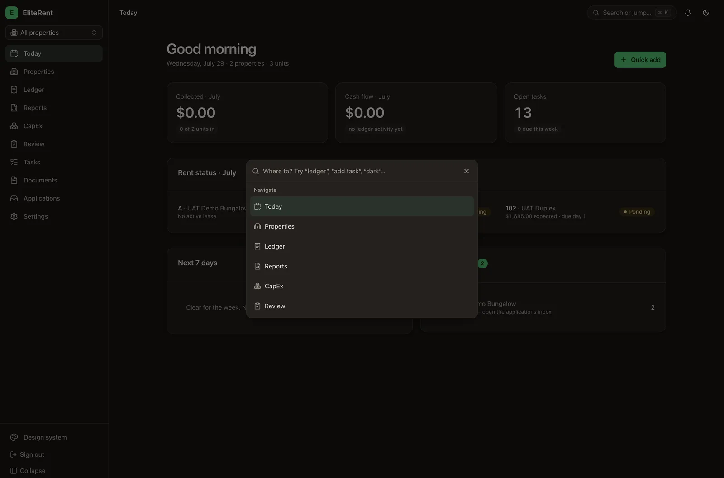The image size is (724, 478).
Task: Click the EliteRent green logo icon
Action: pyautogui.click(x=12, y=13)
